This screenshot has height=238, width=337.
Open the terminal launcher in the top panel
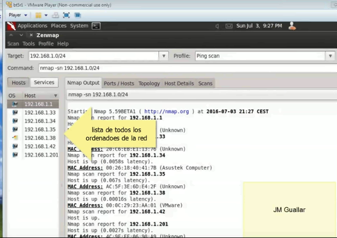coord(96,25)
